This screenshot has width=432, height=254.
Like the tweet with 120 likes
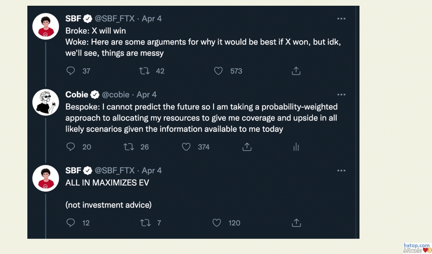coord(217,223)
